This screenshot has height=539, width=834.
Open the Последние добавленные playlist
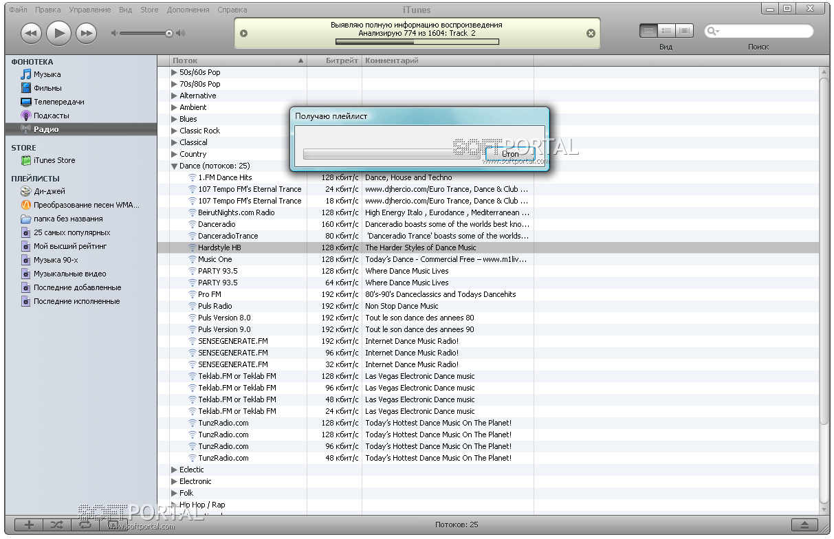tap(77, 287)
